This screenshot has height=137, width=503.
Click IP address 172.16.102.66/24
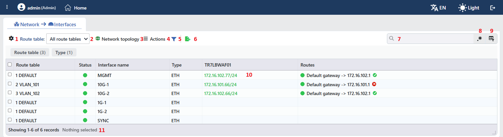[221, 93]
